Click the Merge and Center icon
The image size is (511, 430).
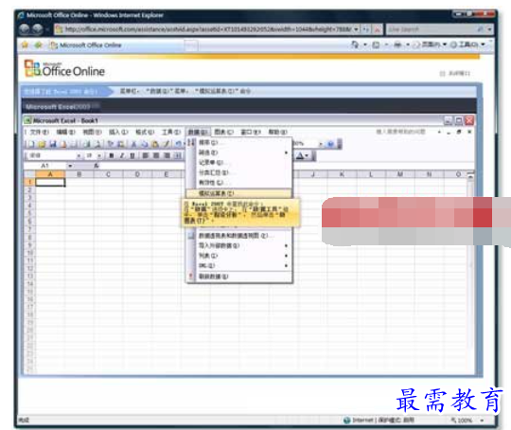tap(178, 155)
